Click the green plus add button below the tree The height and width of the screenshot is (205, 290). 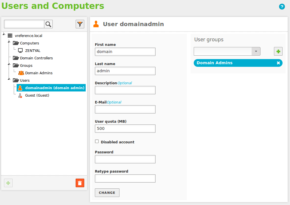(8, 183)
